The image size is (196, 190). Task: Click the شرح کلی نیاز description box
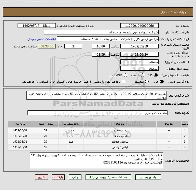(x=96, y=95)
